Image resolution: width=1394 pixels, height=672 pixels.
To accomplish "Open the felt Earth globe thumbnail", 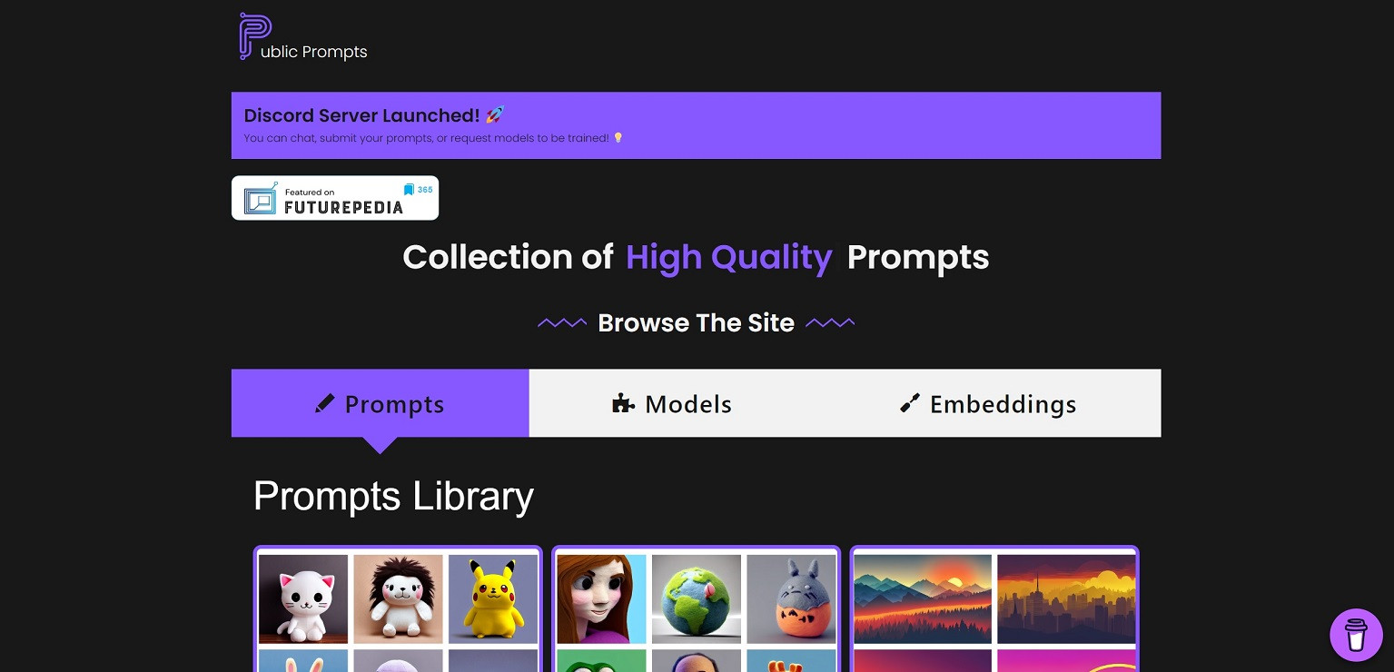I will pyautogui.click(x=697, y=598).
